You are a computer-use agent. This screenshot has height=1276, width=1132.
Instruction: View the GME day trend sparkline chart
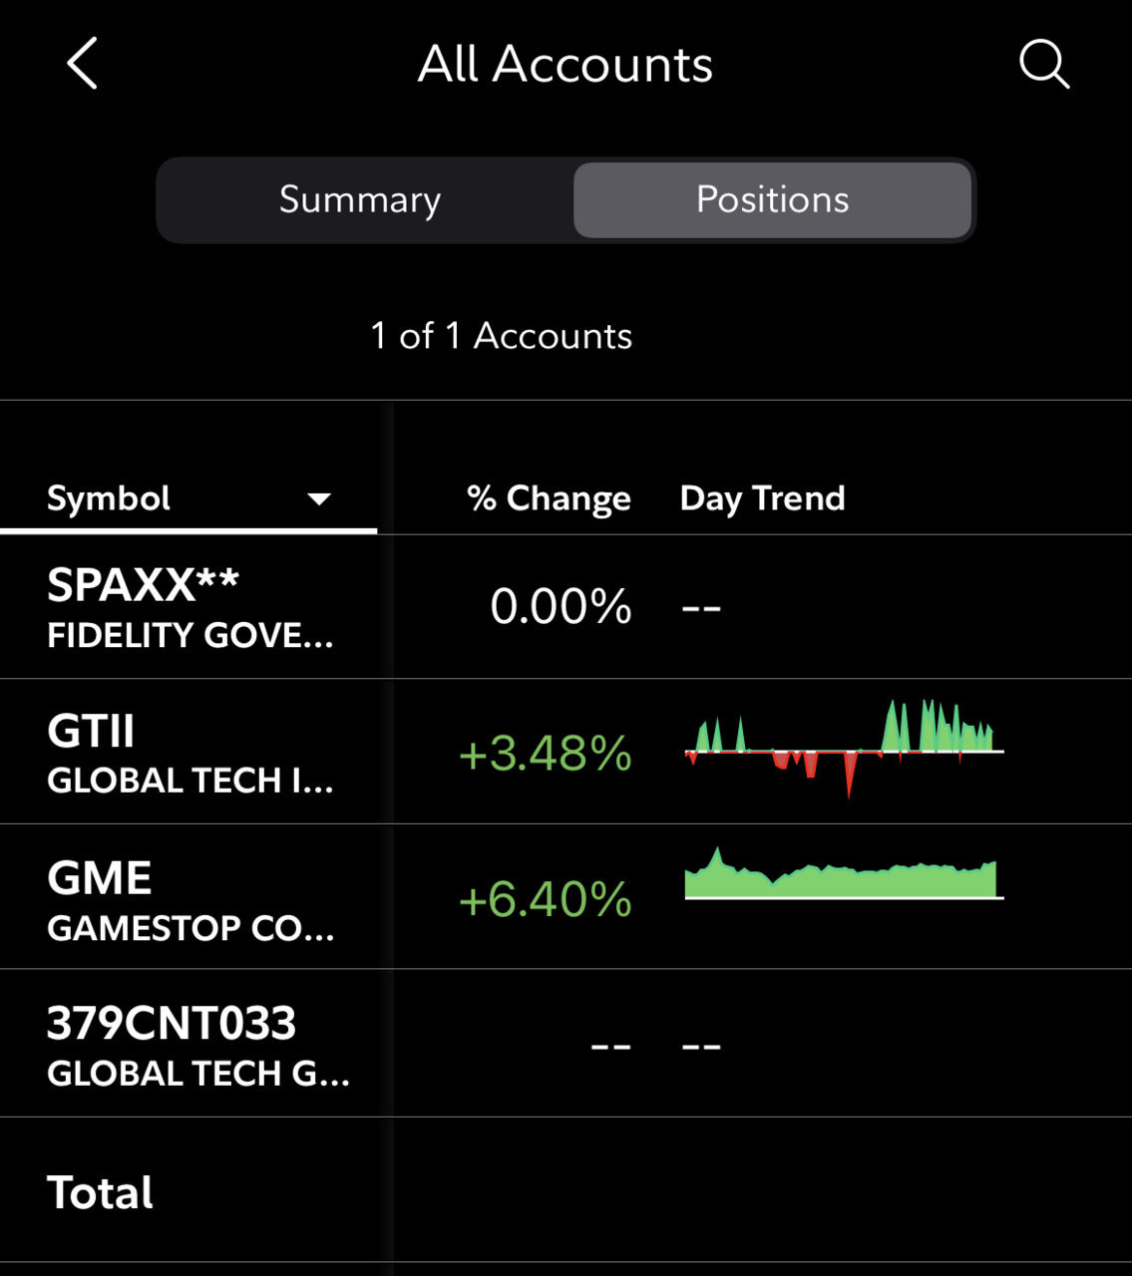tap(844, 873)
